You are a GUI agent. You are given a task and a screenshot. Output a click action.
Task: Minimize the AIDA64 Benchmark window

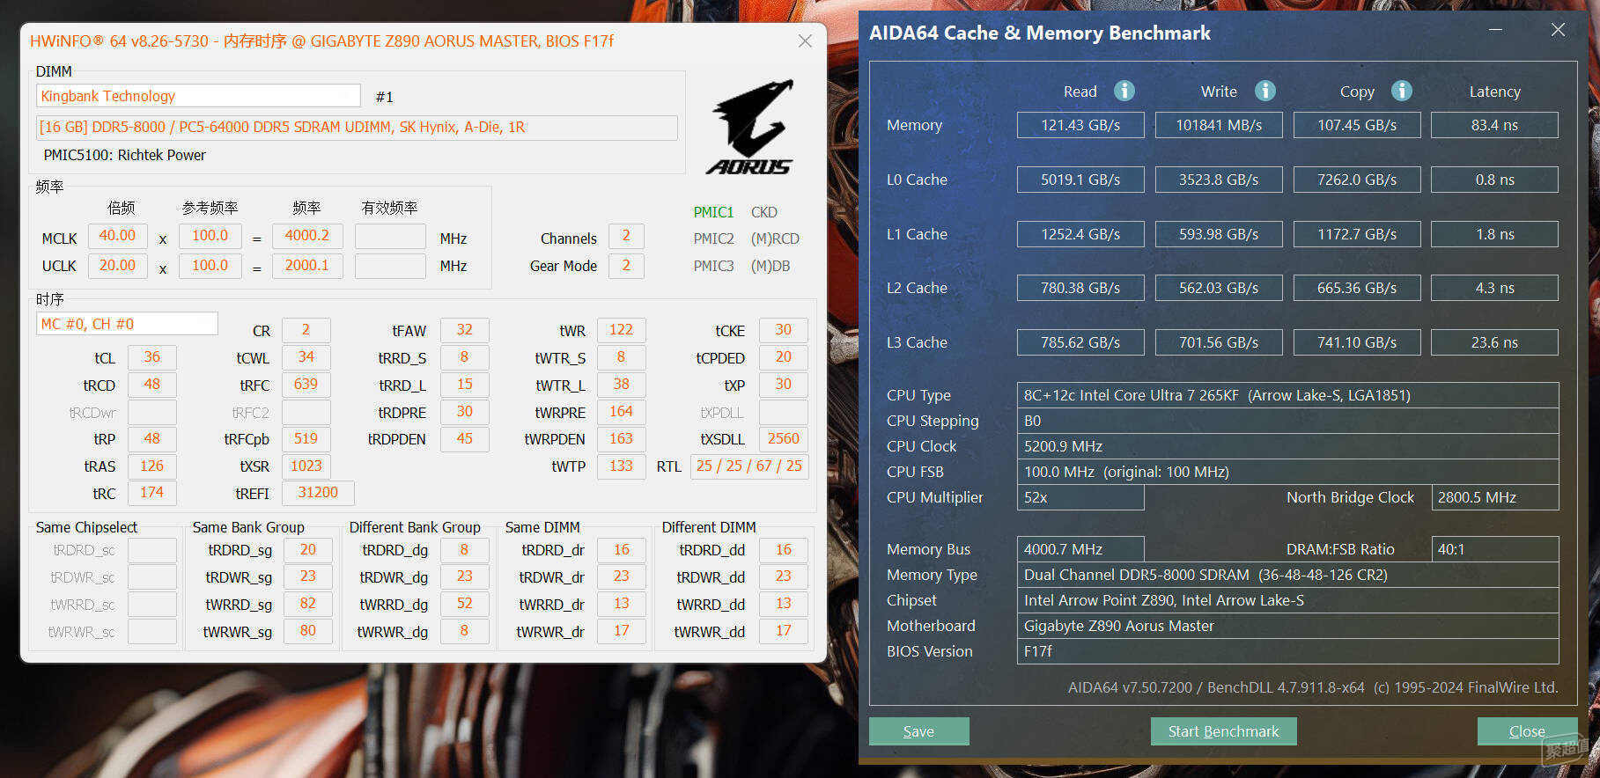tap(1495, 30)
